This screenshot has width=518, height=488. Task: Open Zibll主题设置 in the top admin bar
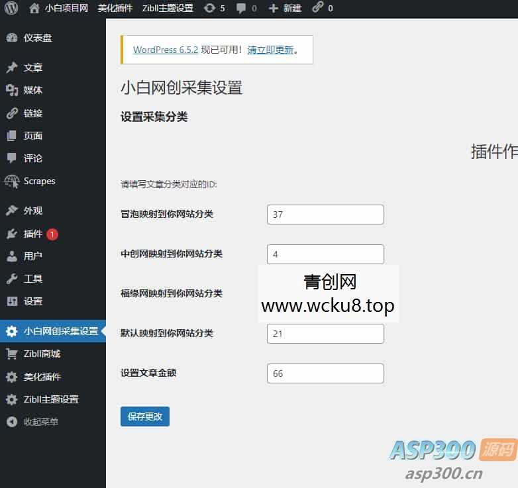168,8
